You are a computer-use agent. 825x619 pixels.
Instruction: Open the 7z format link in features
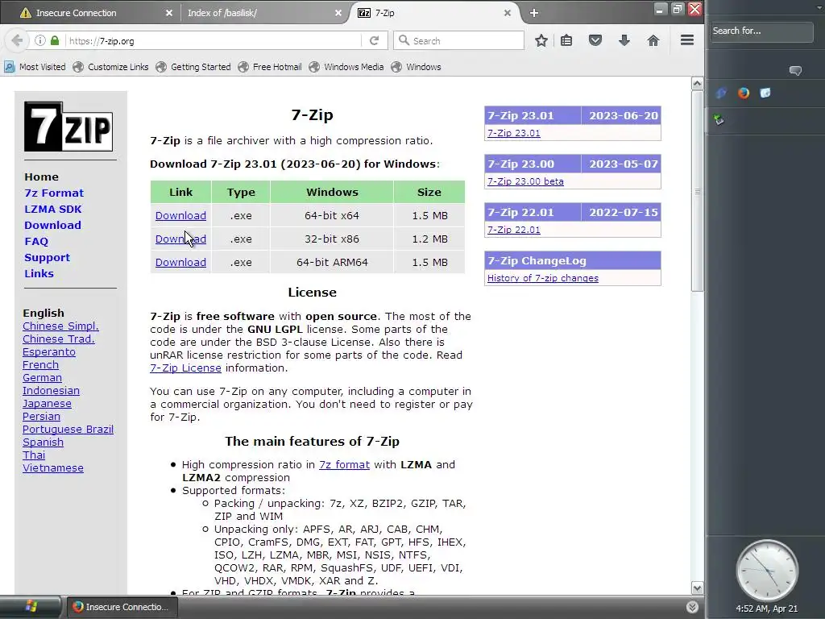coord(344,465)
